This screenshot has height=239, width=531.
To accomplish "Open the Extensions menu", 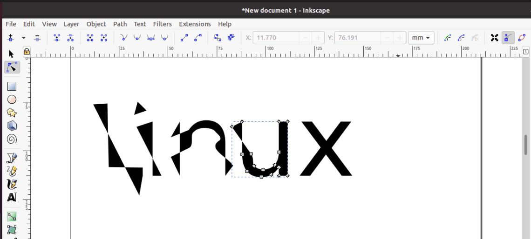I will [195, 24].
